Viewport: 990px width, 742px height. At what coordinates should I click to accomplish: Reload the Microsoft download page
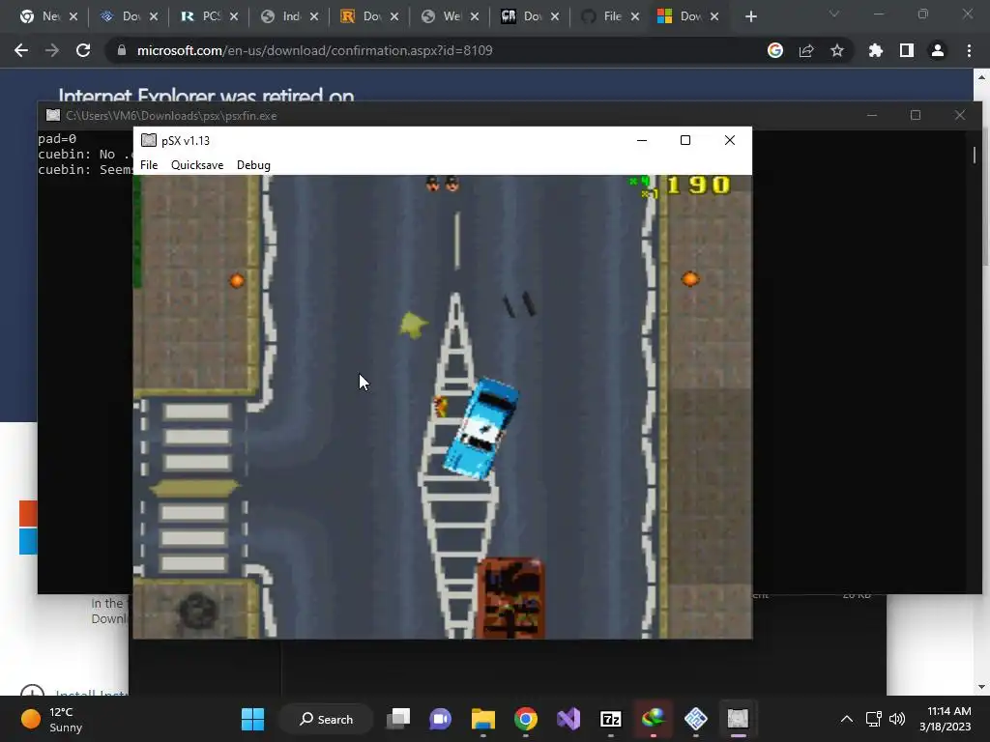[x=83, y=50]
